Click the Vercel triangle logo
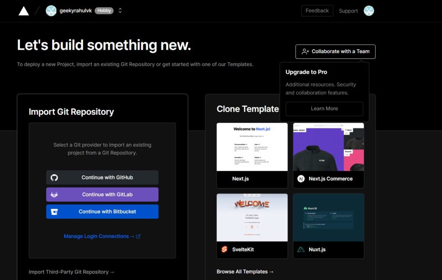The width and height of the screenshot is (442, 280). click(x=24, y=11)
